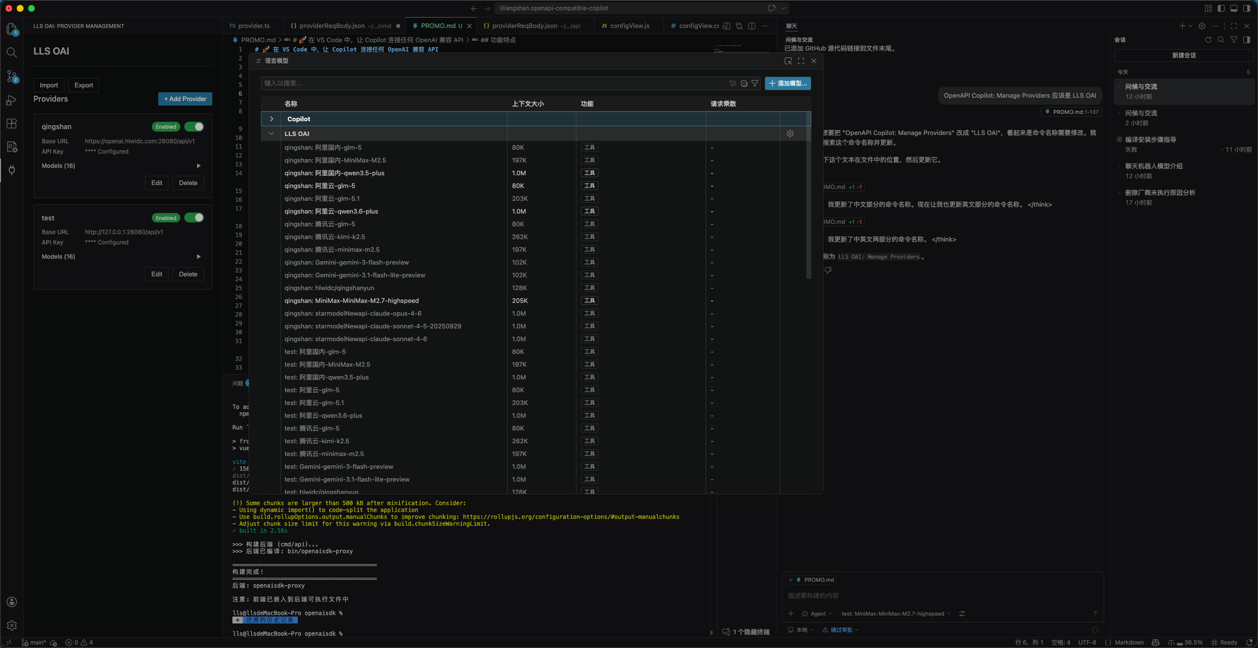Open settings gear for LLS OAI group

(790, 134)
